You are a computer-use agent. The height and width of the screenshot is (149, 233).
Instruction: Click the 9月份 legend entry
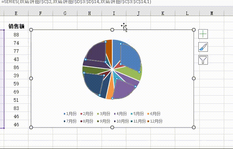[104, 121]
